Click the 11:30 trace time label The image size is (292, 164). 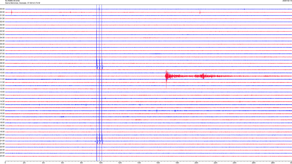click(2, 82)
